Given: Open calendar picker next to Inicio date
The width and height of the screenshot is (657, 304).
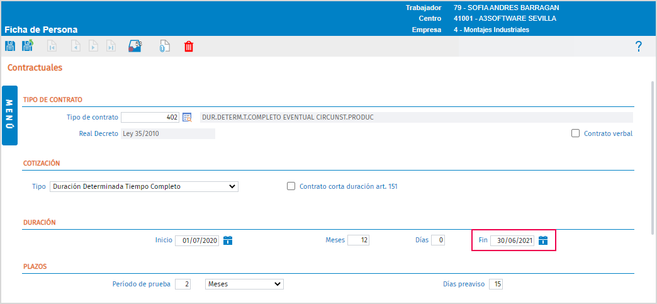Looking at the screenshot, I should [x=228, y=240].
